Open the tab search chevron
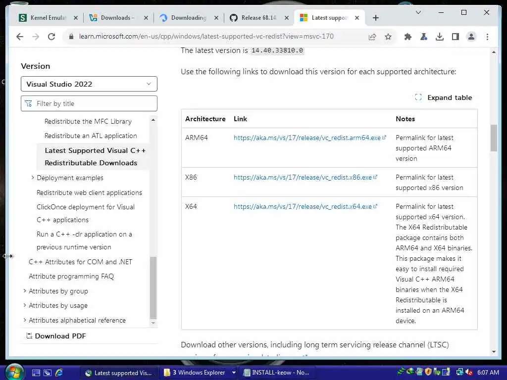The image size is (507, 380). click(x=418, y=12)
